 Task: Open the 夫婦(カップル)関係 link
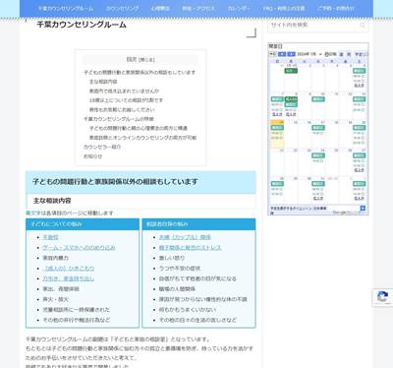[x=185, y=237]
